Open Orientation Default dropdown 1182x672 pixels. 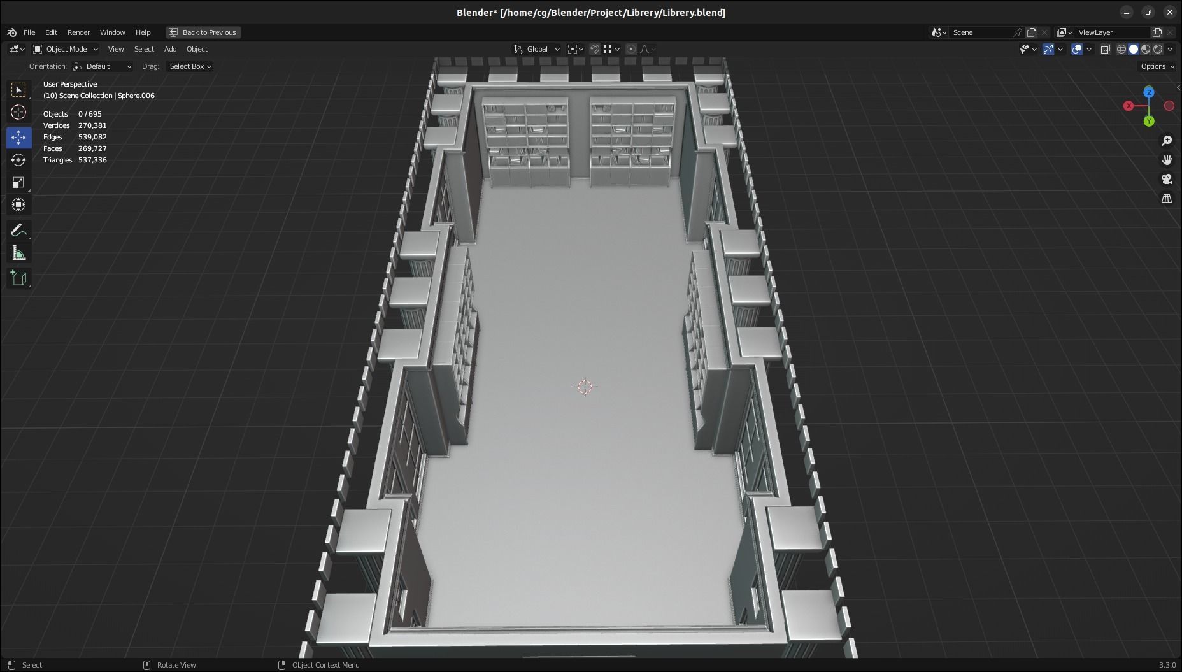click(103, 66)
